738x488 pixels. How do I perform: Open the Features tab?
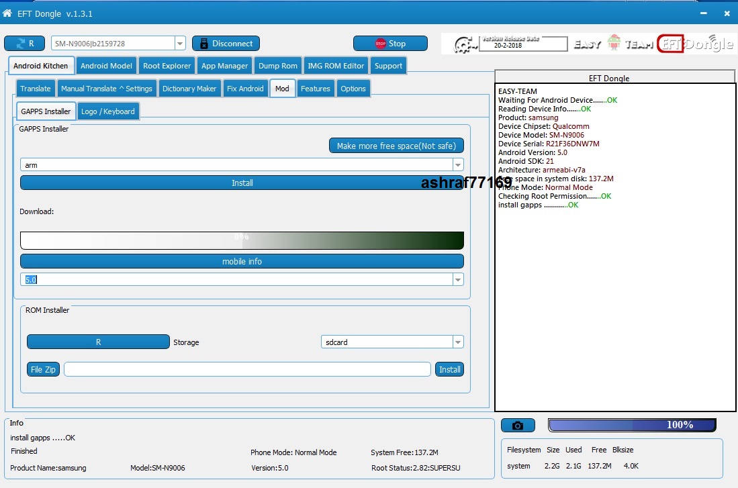point(316,89)
